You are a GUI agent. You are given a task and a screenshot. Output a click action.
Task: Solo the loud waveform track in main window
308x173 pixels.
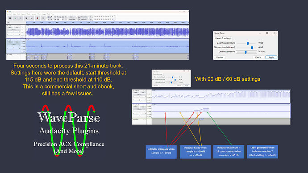pos(17,28)
